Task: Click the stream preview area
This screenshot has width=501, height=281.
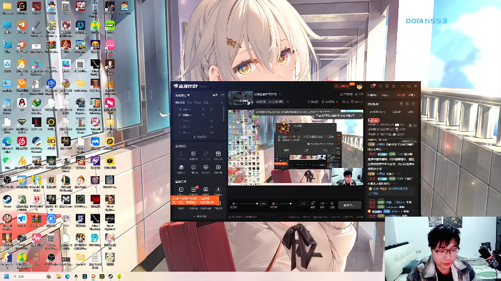Action: [x=296, y=147]
